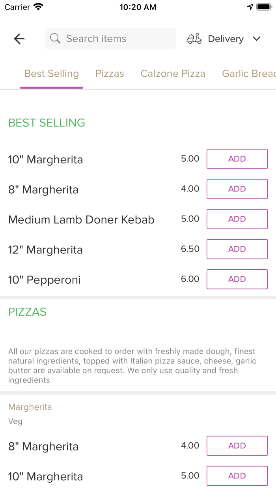The height and width of the screenshot is (492, 276).
Task: Click the search magnifier icon
Action: [55, 38]
